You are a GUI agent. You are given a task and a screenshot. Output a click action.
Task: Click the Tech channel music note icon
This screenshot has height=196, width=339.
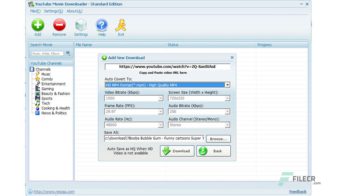(38, 103)
